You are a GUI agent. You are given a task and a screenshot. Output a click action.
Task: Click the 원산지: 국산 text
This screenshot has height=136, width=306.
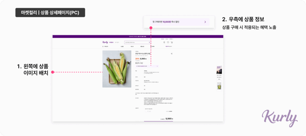(139, 63)
